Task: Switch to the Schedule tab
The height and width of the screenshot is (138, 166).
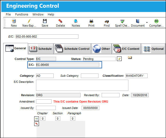Action: click(x=41, y=49)
